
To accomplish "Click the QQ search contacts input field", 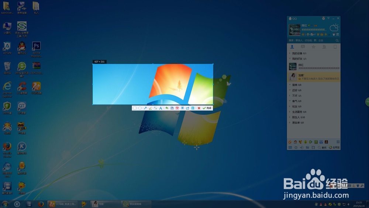I will pos(311,40).
